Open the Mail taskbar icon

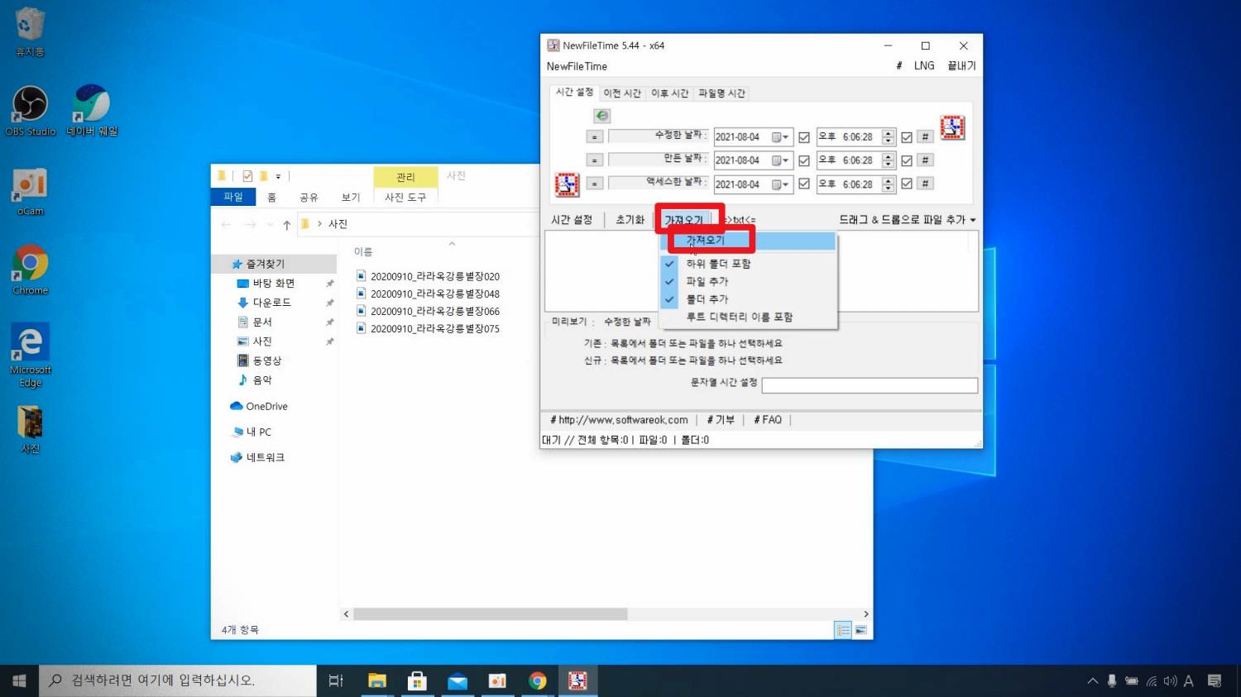(x=458, y=680)
